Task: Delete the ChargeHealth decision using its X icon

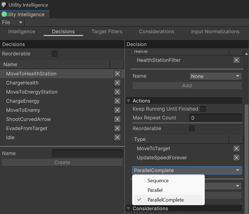Action: (x=117, y=83)
